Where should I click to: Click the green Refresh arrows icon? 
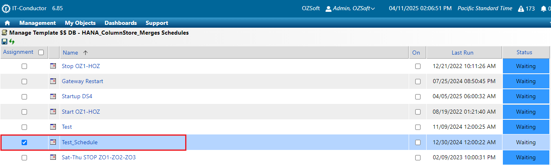pyautogui.click(x=12, y=42)
